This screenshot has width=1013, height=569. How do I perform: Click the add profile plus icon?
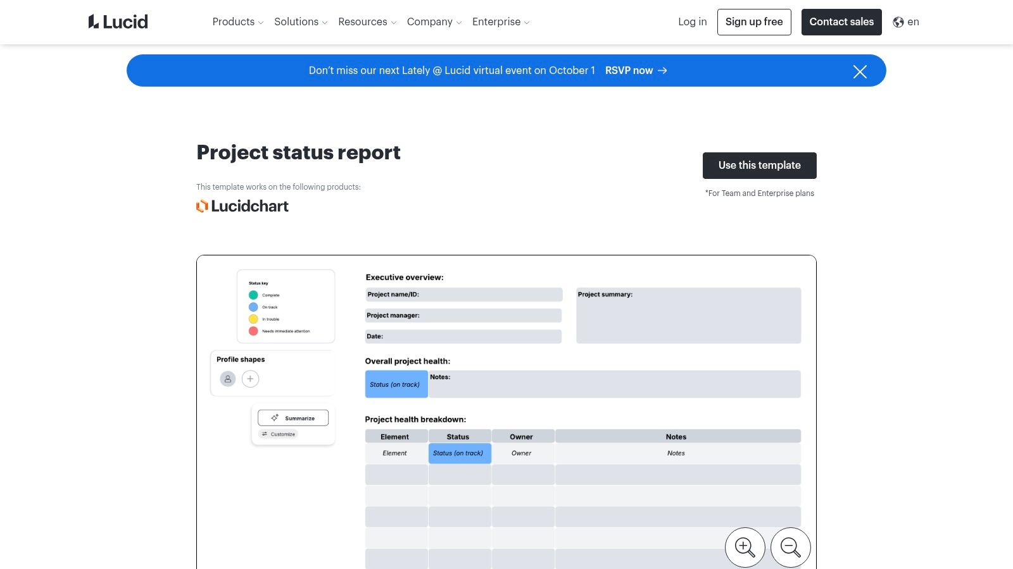coord(250,379)
